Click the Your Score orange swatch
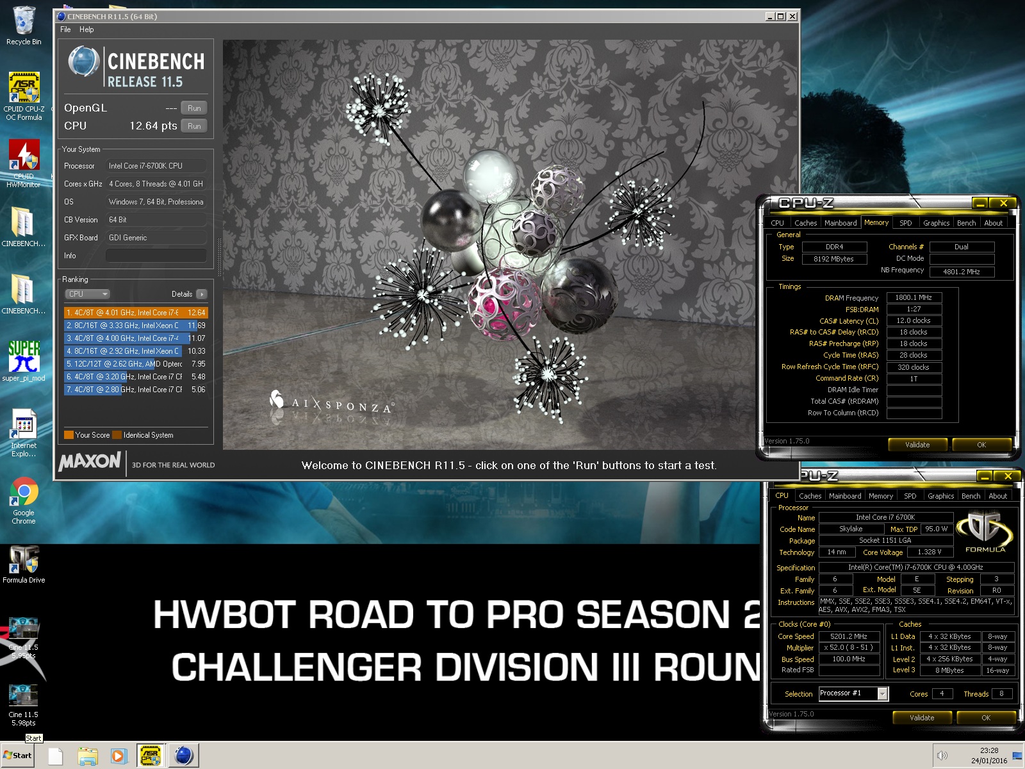The height and width of the screenshot is (769, 1025). click(x=69, y=435)
